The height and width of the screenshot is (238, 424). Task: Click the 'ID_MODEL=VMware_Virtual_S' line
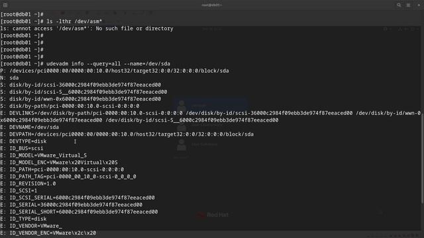[x=44, y=155]
